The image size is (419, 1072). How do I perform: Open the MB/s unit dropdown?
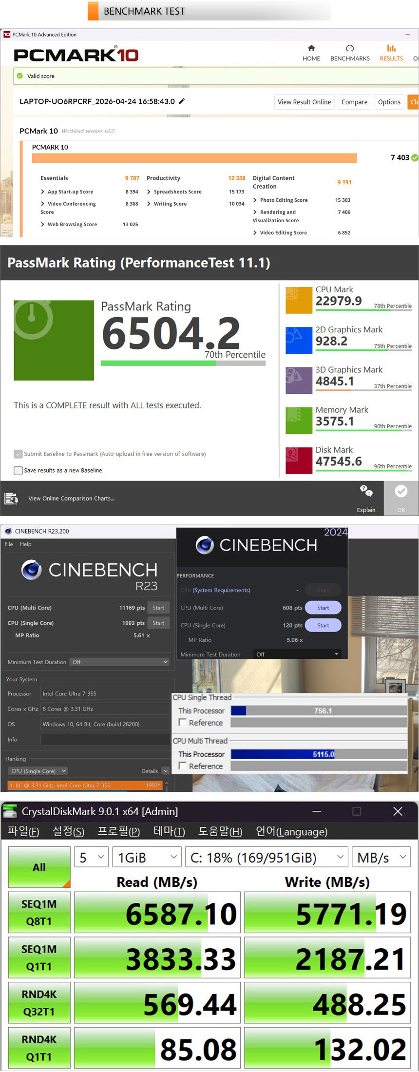click(381, 857)
